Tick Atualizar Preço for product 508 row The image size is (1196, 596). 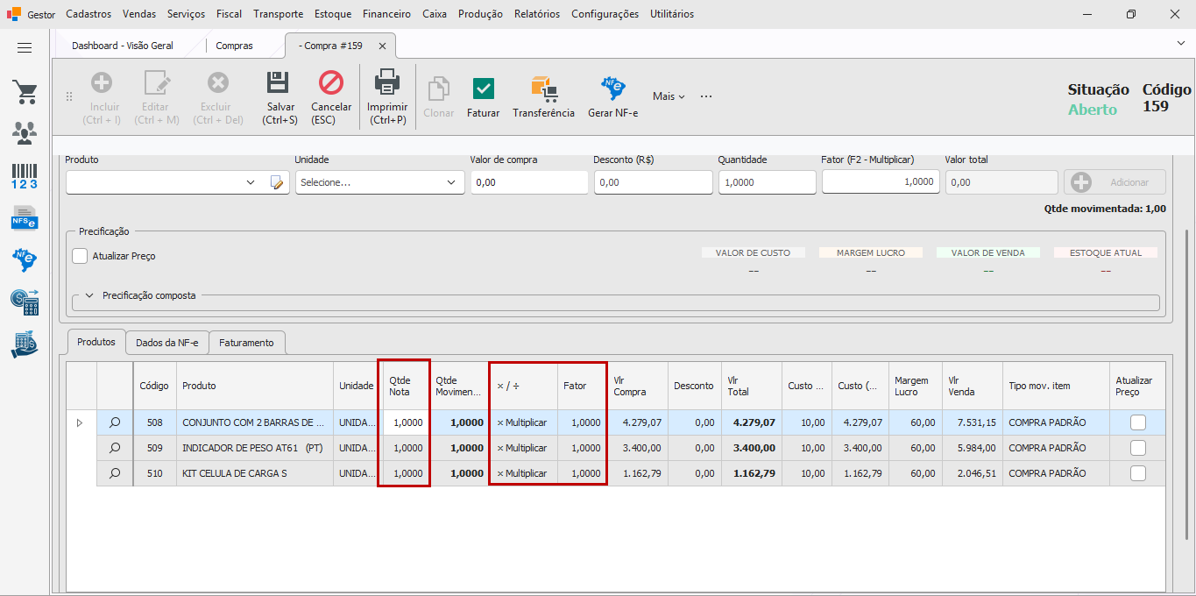tap(1137, 422)
